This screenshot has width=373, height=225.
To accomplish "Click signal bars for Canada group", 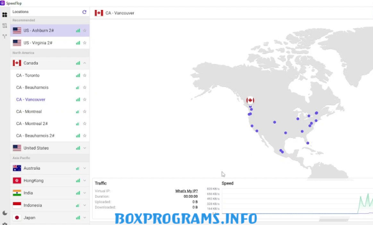I will click(78, 63).
